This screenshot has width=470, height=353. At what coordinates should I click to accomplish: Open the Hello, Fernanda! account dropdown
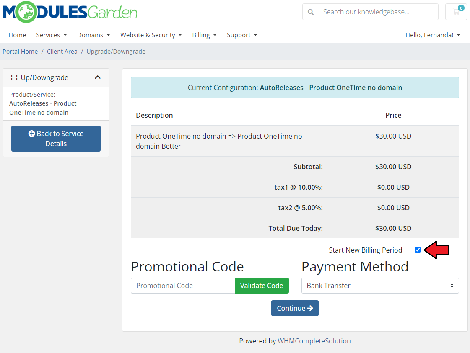tap(433, 35)
